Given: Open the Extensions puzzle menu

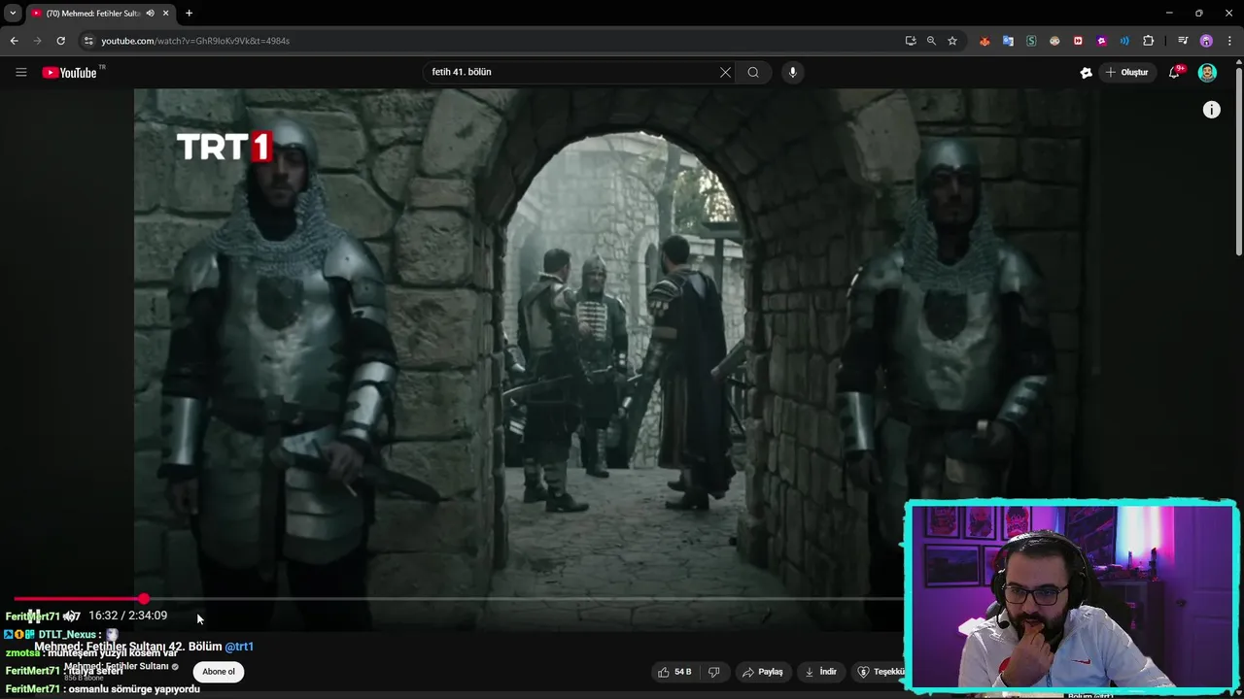Looking at the screenshot, I should point(1149,41).
